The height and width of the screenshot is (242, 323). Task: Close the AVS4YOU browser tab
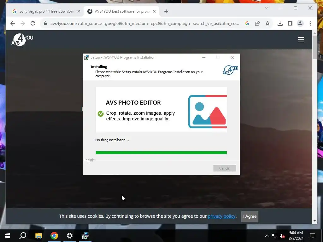point(154,11)
